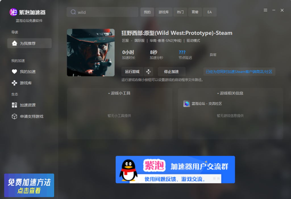
Task: Open the 免费加速方法 点击查看 banner
Action: click(29, 185)
